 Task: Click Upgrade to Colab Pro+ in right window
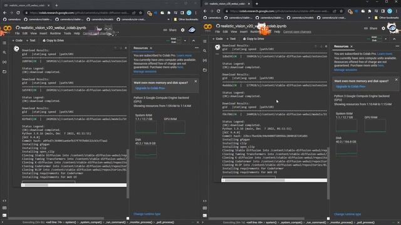click(x=351, y=87)
